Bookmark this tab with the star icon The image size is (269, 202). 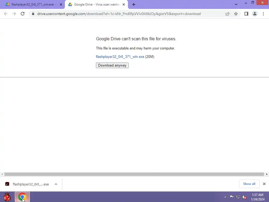[x=236, y=14]
